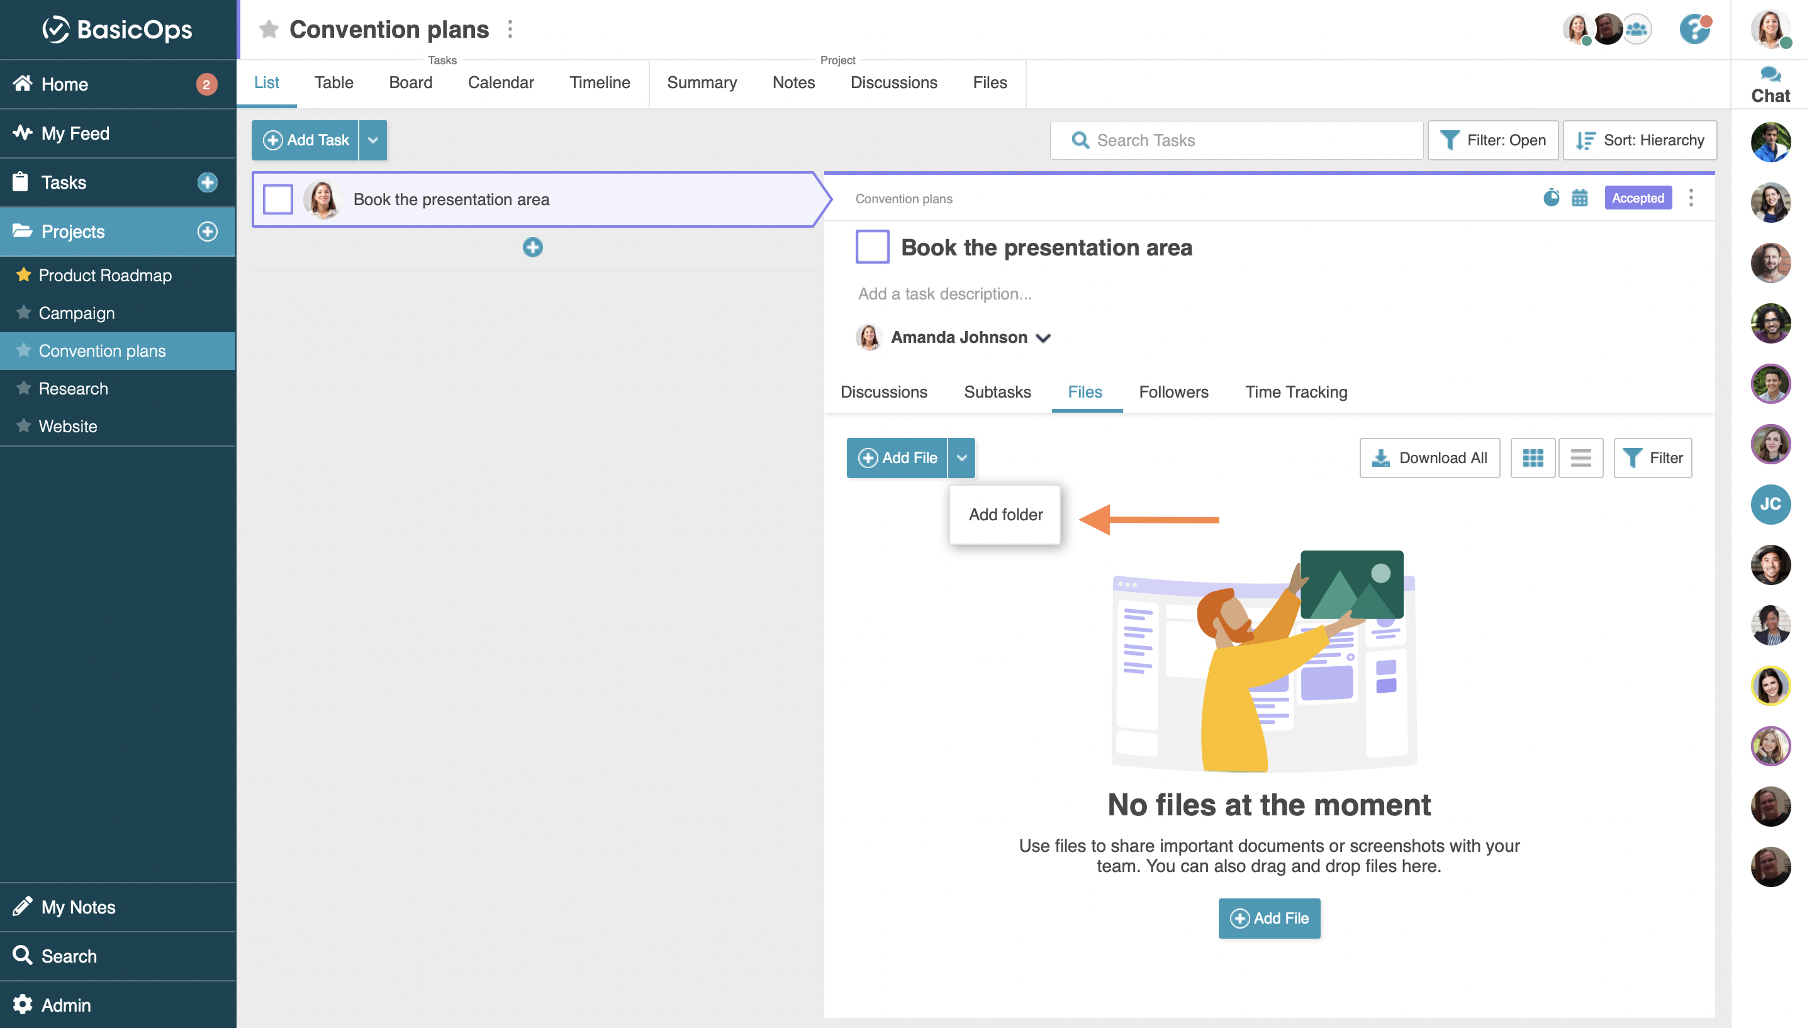Image resolution: width=1807 pixels, height=1028 pixels.
Task: Toggle the star for Website project
Action: point(23,426)
